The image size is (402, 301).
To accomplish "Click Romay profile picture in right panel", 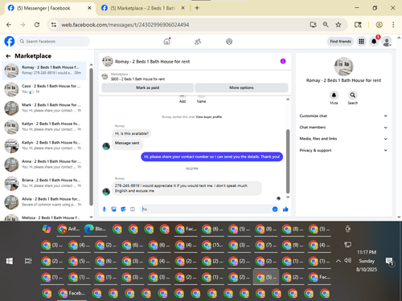I will coord(343,67).
